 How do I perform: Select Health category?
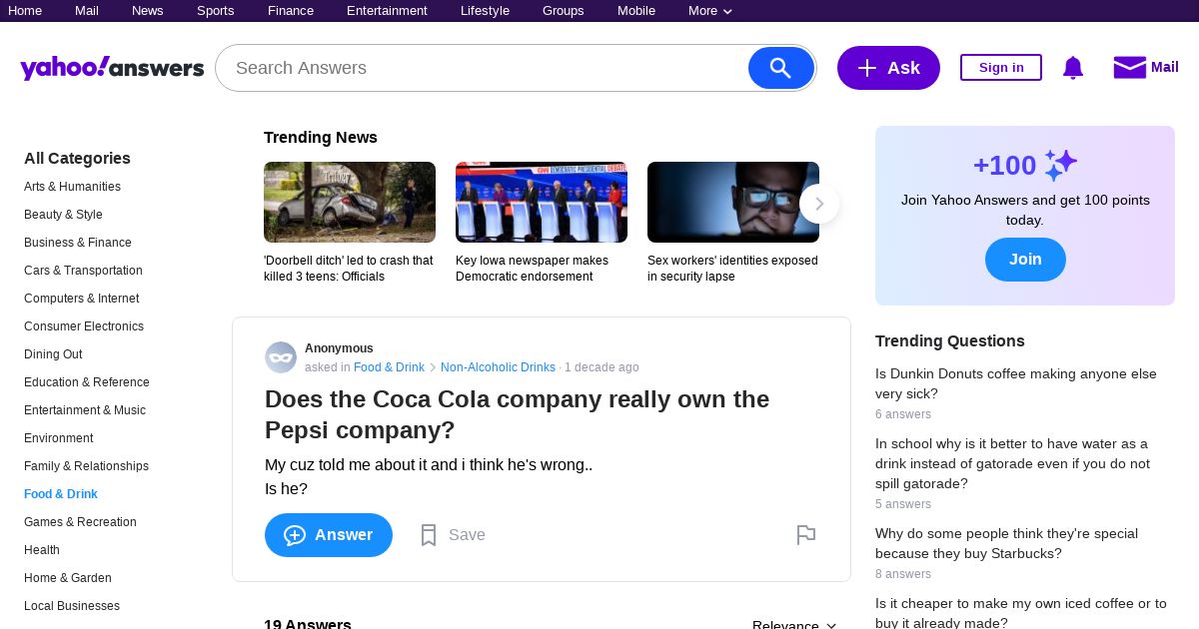[x=42, y=550]
